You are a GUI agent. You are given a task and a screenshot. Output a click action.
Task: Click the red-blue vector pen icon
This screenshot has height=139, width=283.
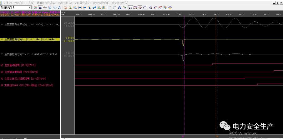(155, 7)
